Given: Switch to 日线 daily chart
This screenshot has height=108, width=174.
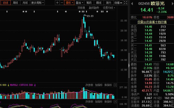Looking at the screenshot, I should click(5, 3).
